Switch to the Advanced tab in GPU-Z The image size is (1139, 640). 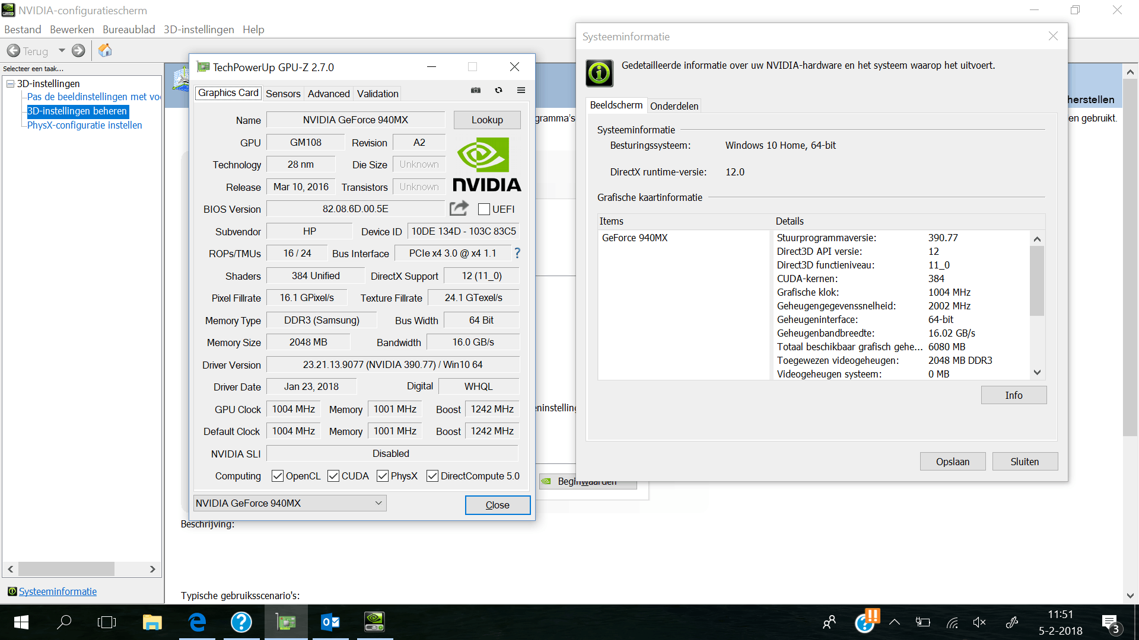[x=329, y=94]
